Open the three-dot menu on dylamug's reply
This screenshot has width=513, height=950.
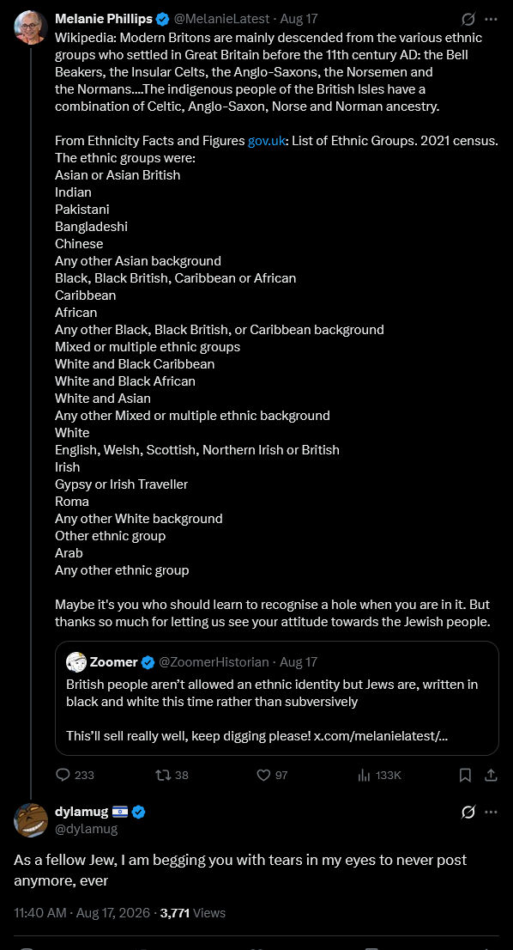point(492,812)
